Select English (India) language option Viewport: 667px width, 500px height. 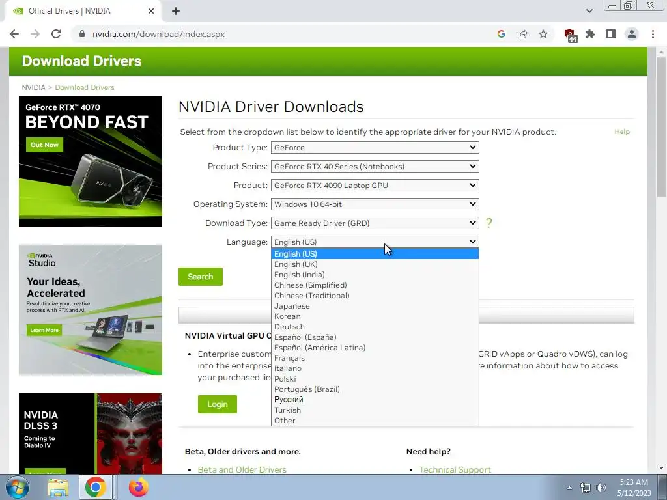pyautogui.click(x=375, y=275)
